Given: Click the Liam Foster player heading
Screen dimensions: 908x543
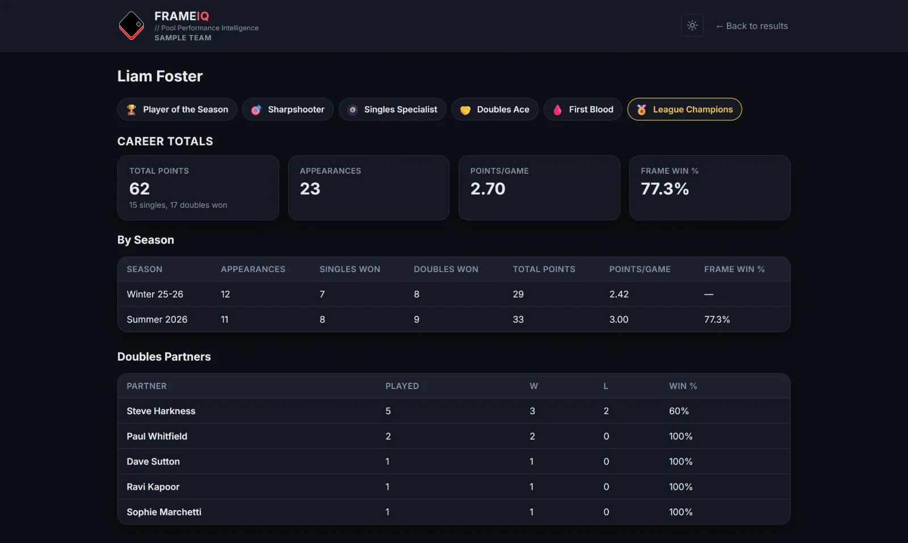Looking at the screenshot, I should pyautogui.click(x=160, y=76).
